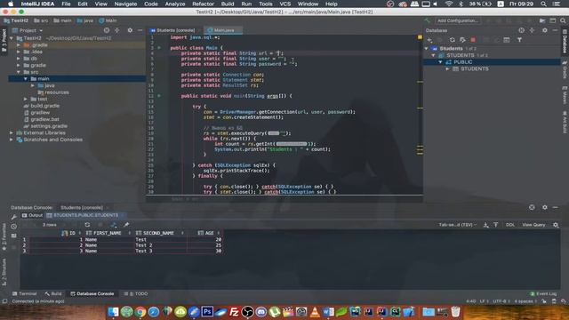The height and width of the screenshot is (320, 569).
Task: Refresh the Database panel with the refresh icon
Action: tap(453, 40)
